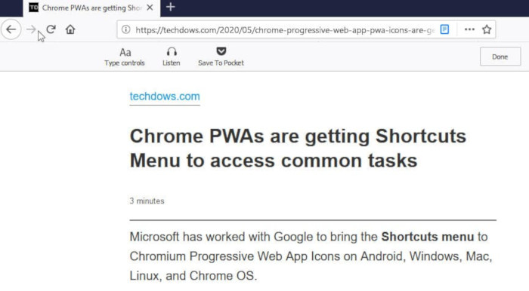View site information via the info icon

click(126, 29)
